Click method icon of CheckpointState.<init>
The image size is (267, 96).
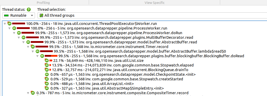(47, 74)
